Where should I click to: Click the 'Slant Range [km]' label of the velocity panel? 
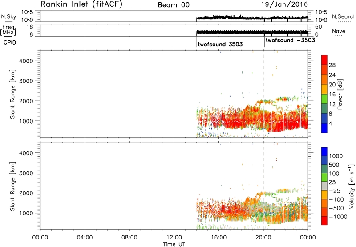click(12, 186)
